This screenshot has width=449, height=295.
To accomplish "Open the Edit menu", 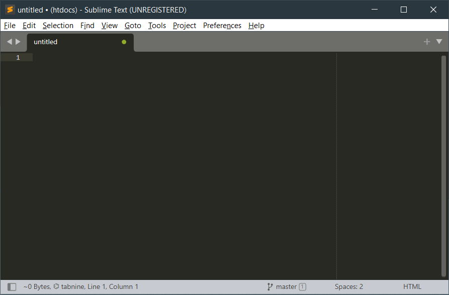I will click(x=29, y=26).
